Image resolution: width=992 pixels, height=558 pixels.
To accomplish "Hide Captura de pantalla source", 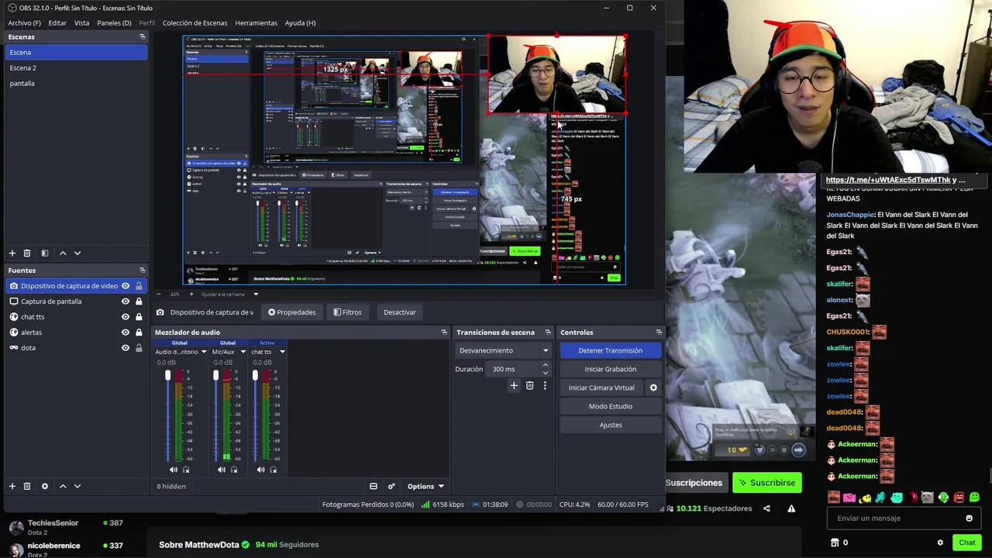I will (126, 301).
